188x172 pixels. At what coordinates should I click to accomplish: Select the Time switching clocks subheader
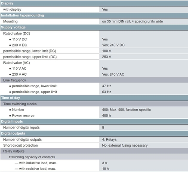click(x=94, y=104)
